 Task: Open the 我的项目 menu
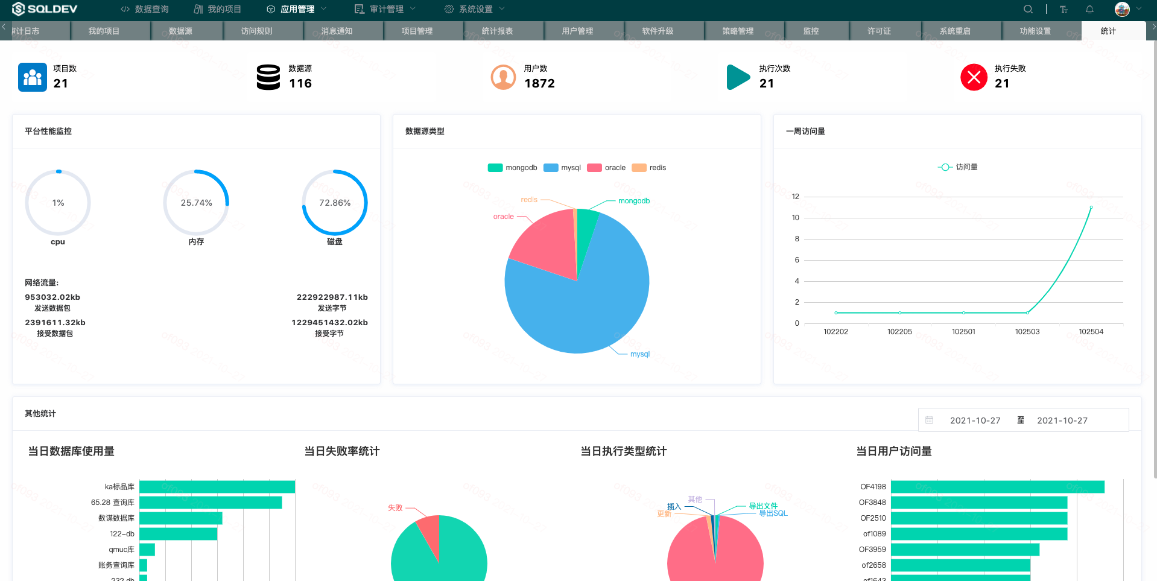pos(217,9)
